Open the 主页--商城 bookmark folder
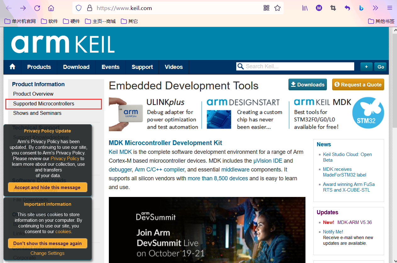This screenshot has width=397, height=263. coord(100,21)
